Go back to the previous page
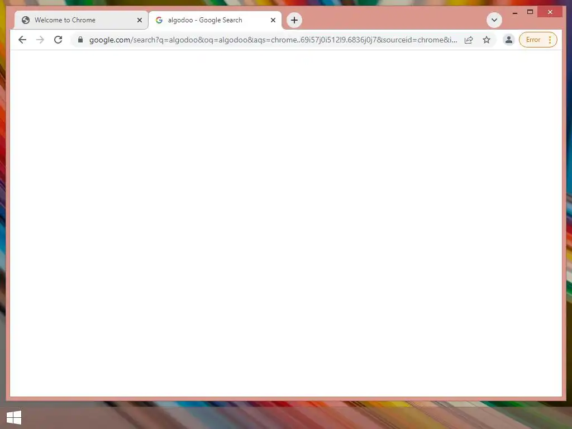Image resolution: width=572 pixels, height=429 pixels. coord(22,40)
